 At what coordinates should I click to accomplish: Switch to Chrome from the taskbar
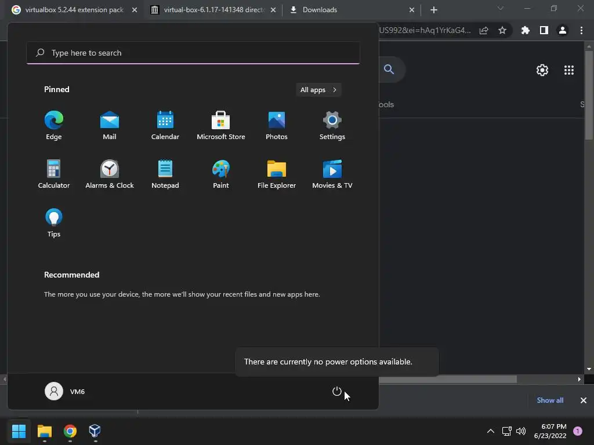point(70,431)
